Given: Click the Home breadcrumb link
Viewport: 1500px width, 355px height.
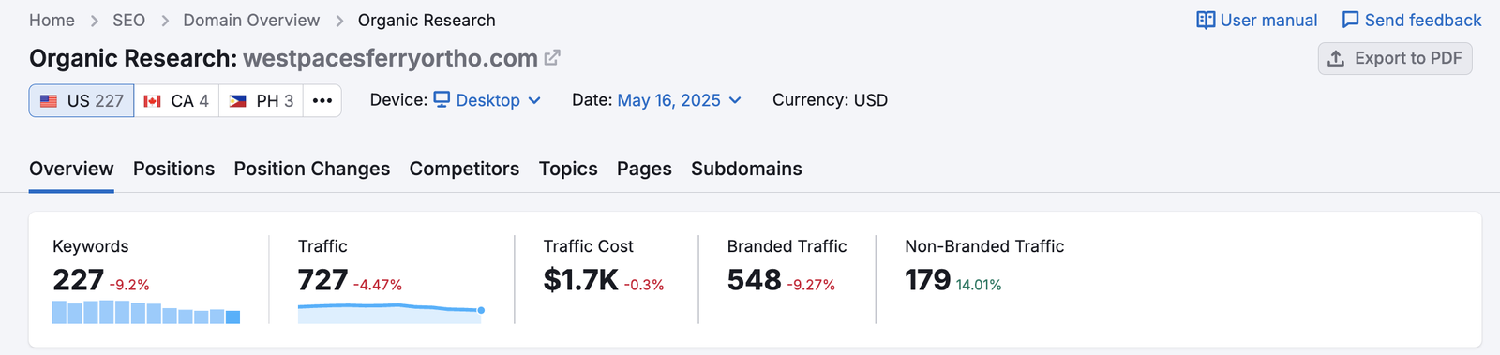Looking at the screenshot, I should [x=52, y=21].
